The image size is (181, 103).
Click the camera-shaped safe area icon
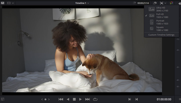click(x=155, y=3)
